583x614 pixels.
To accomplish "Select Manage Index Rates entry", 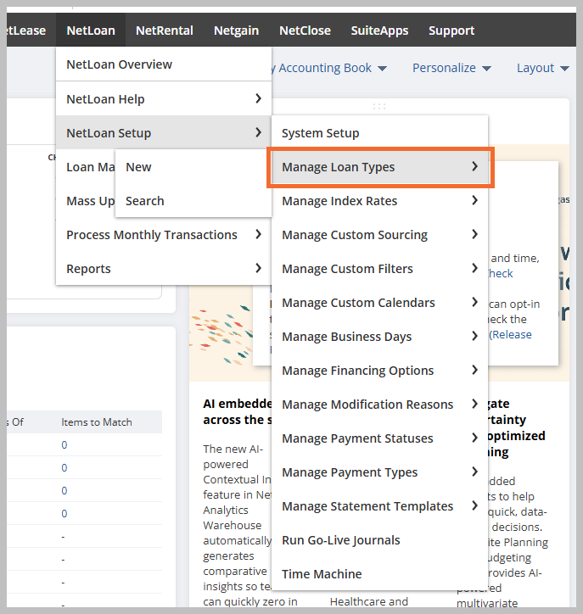I will 379,200.
